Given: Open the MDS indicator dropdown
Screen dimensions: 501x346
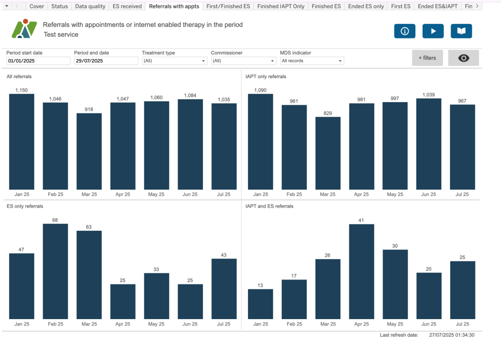Looking at the screenshot, I should 312,61.
